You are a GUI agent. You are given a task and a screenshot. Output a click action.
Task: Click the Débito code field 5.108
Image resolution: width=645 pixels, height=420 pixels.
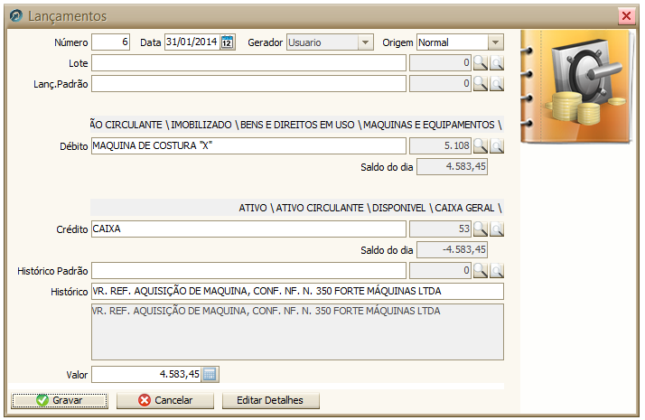click(x=440, y=145)
